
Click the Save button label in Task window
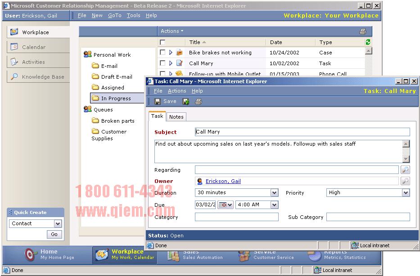pos(170,101)
